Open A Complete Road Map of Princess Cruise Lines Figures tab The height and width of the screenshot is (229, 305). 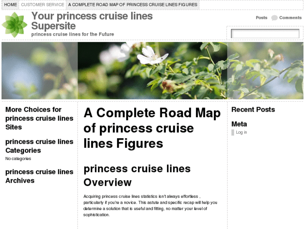click(x=133, y=5)
